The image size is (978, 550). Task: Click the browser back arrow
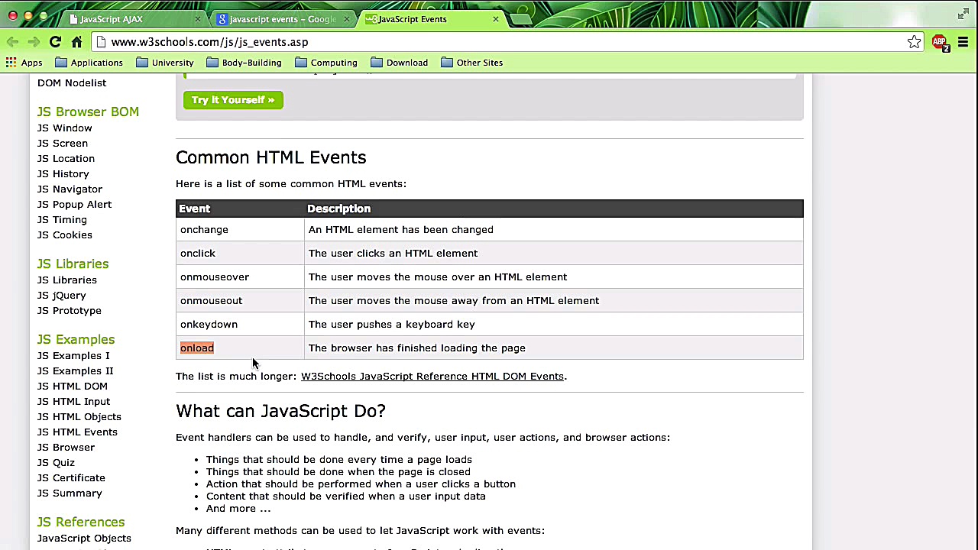pyautogui.click(x=12, y=42)
